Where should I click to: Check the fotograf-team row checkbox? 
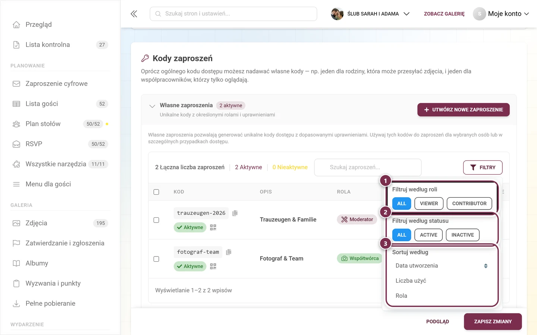pos(156,259)
